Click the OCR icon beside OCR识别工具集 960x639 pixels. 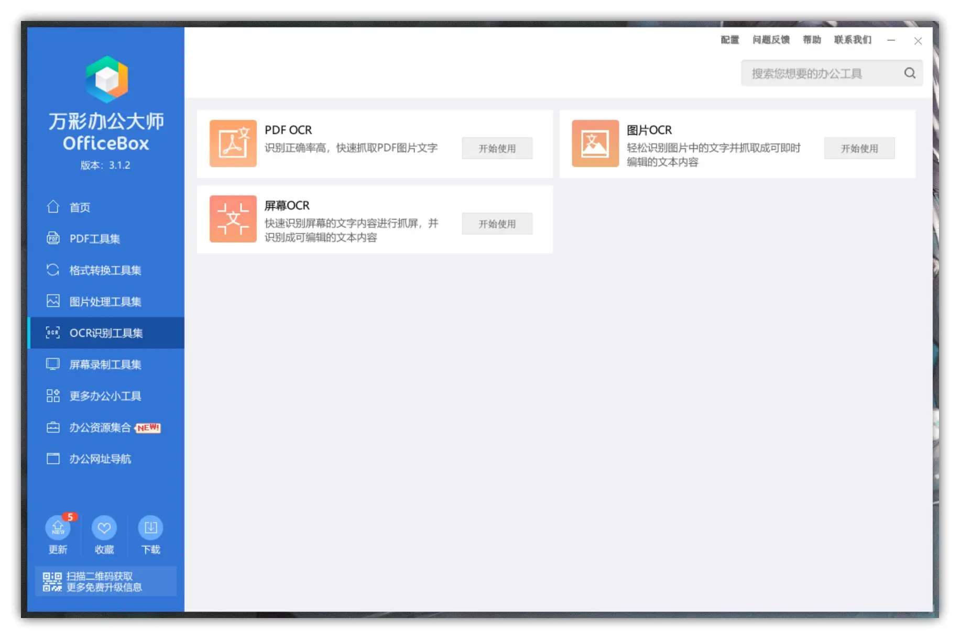click(53, 333)
